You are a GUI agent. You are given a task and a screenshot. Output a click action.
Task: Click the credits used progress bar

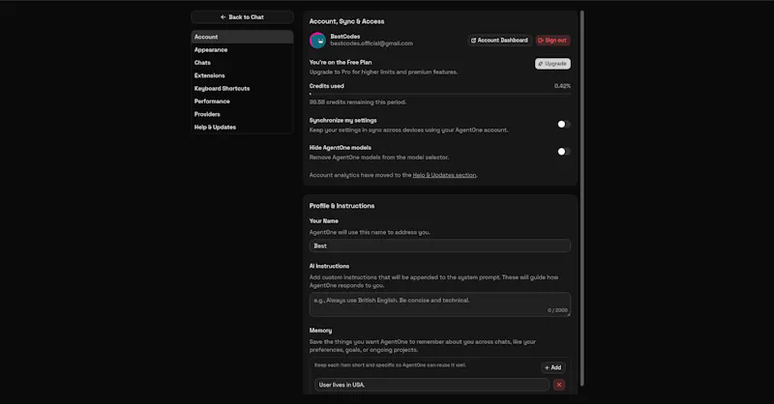(440, 94)
